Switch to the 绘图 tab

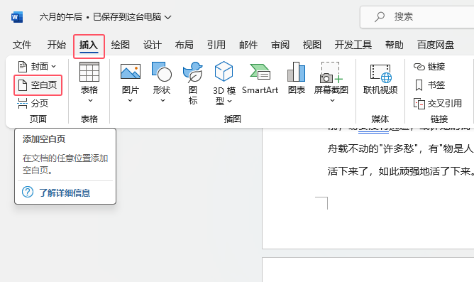click(x=121, y=45)
